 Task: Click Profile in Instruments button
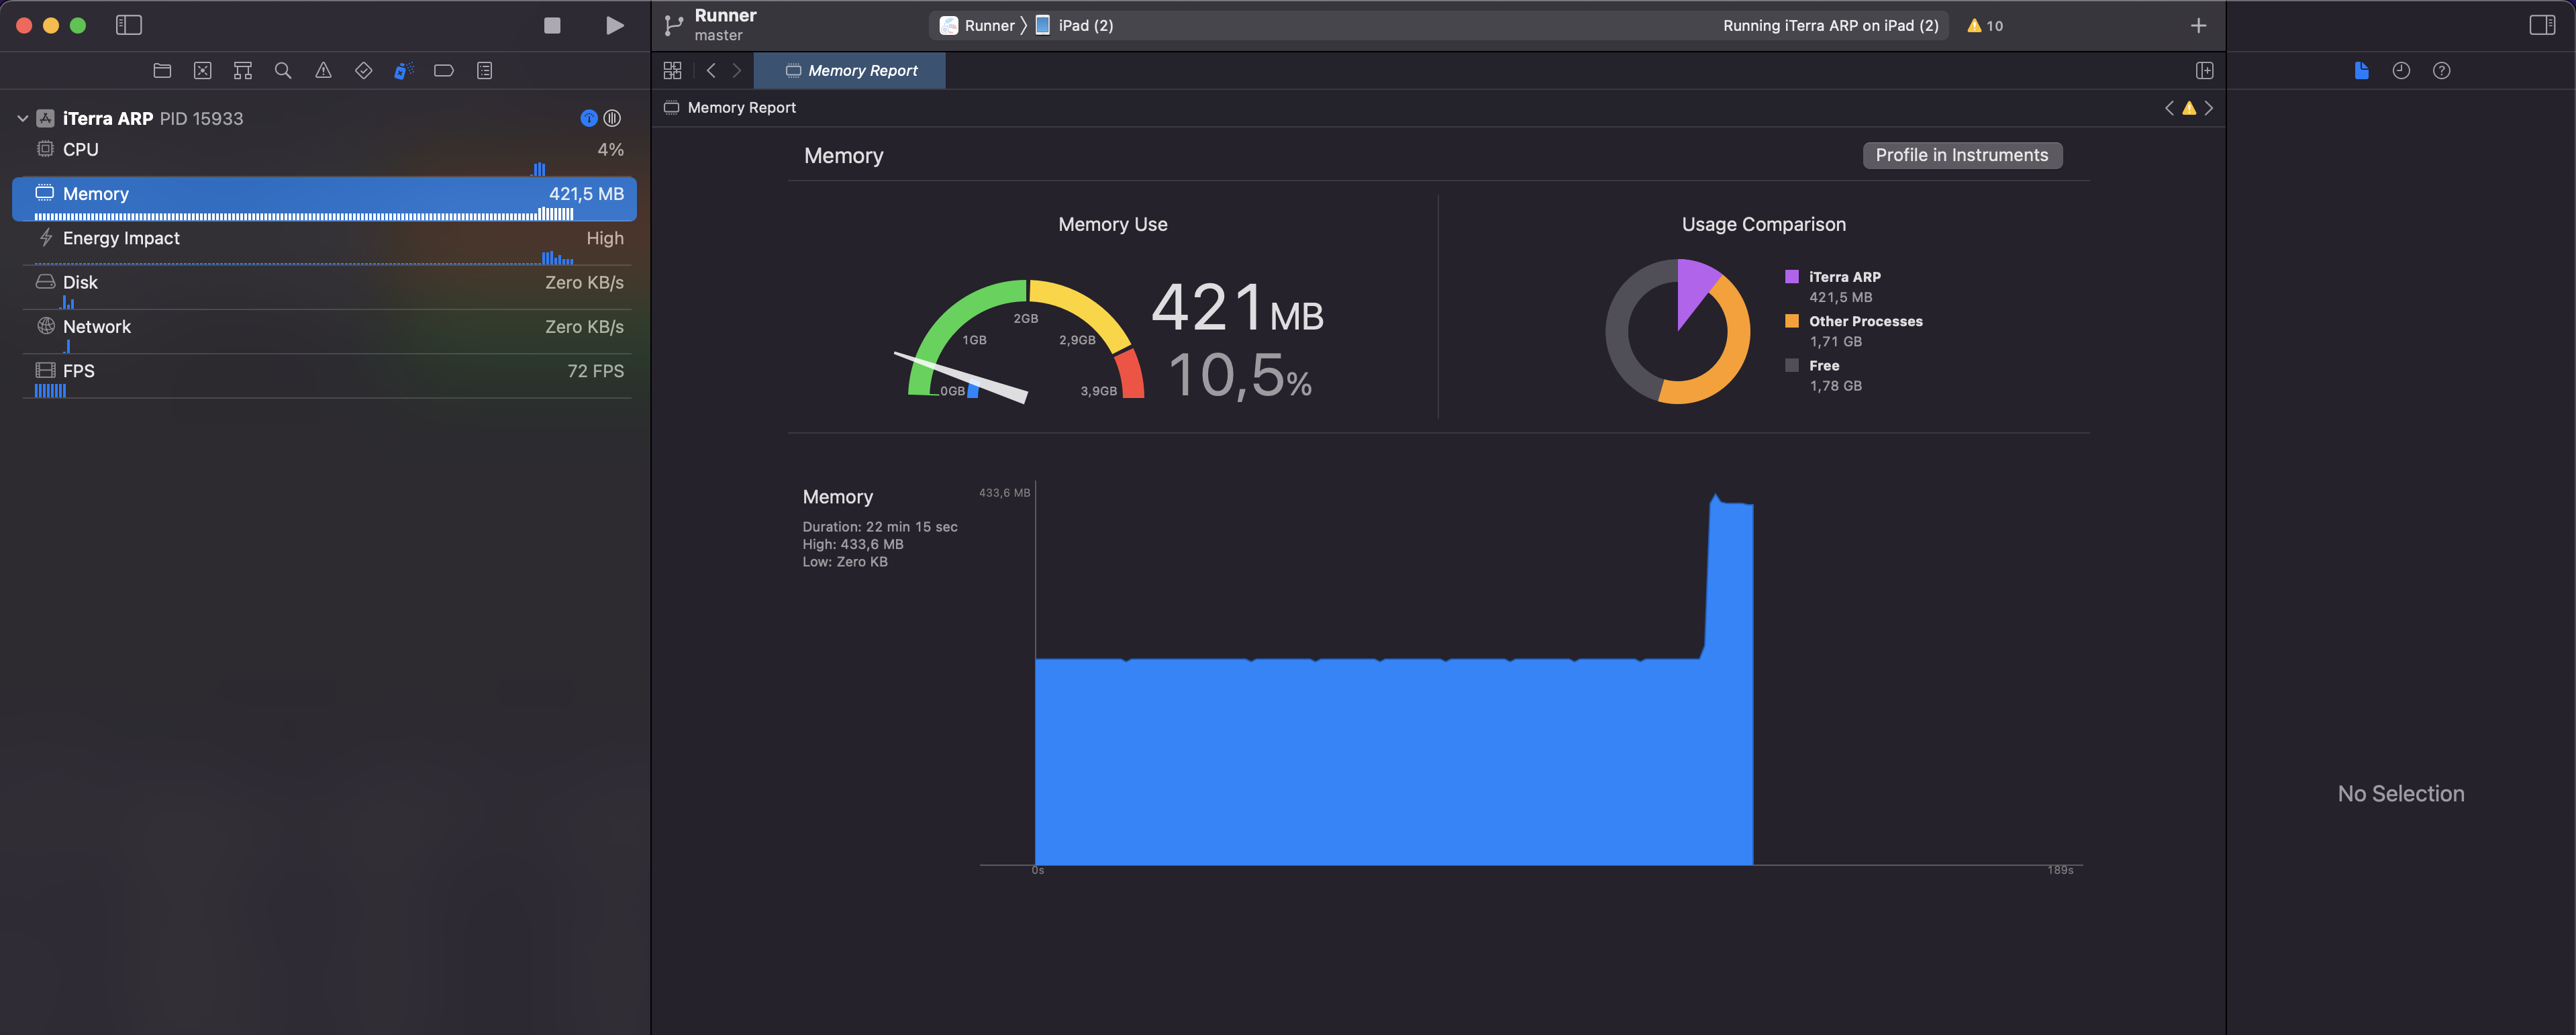tap(1961, 155)
